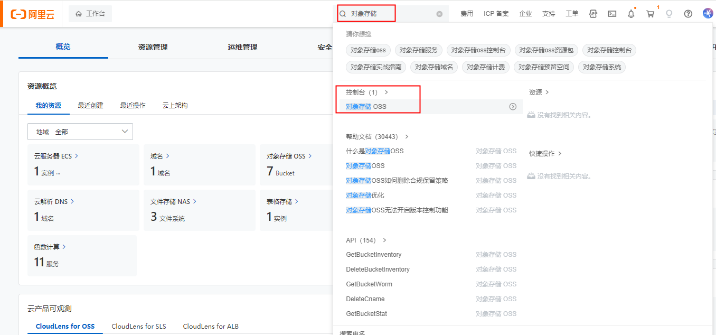Open the 域名 resource card link
716x335 pixels.
160,156
